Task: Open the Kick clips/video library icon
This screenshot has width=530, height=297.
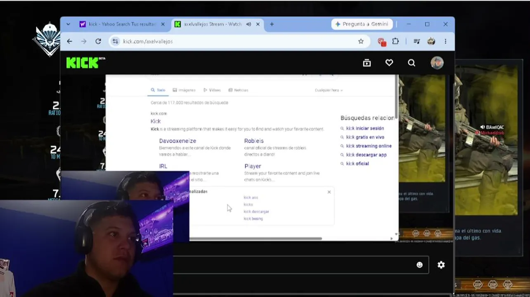Action: (367, 63)
